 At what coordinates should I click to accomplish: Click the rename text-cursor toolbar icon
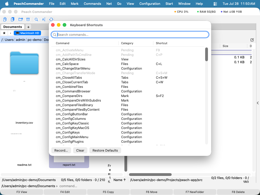pos(44,19)
